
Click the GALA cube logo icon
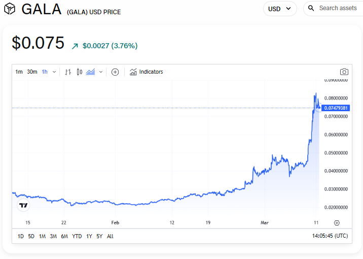click(x=10, y=9)
